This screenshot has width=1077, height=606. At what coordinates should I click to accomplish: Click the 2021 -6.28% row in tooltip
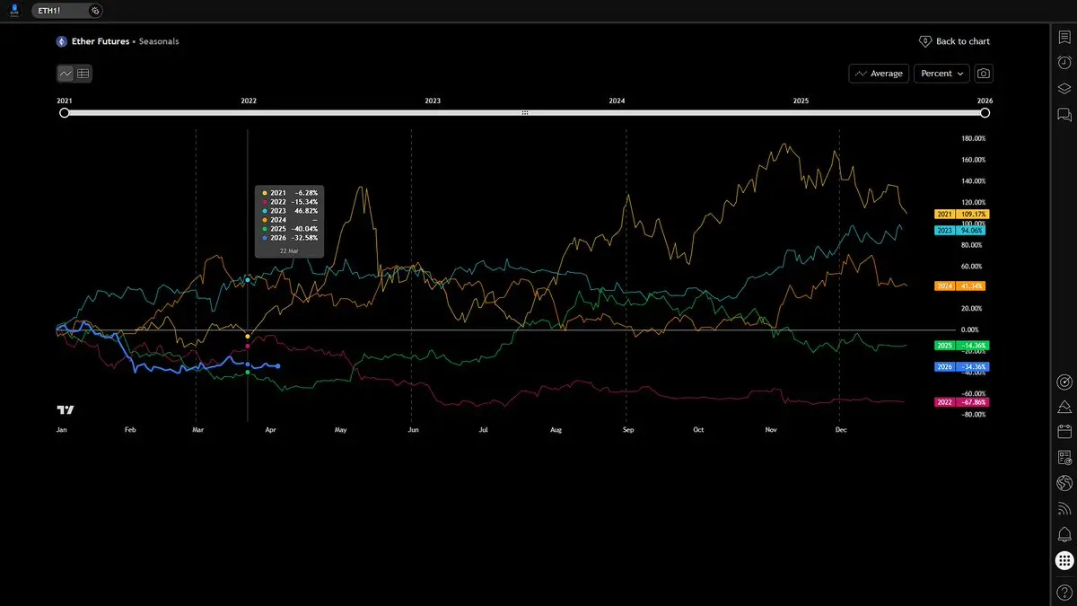pos(289,193)
